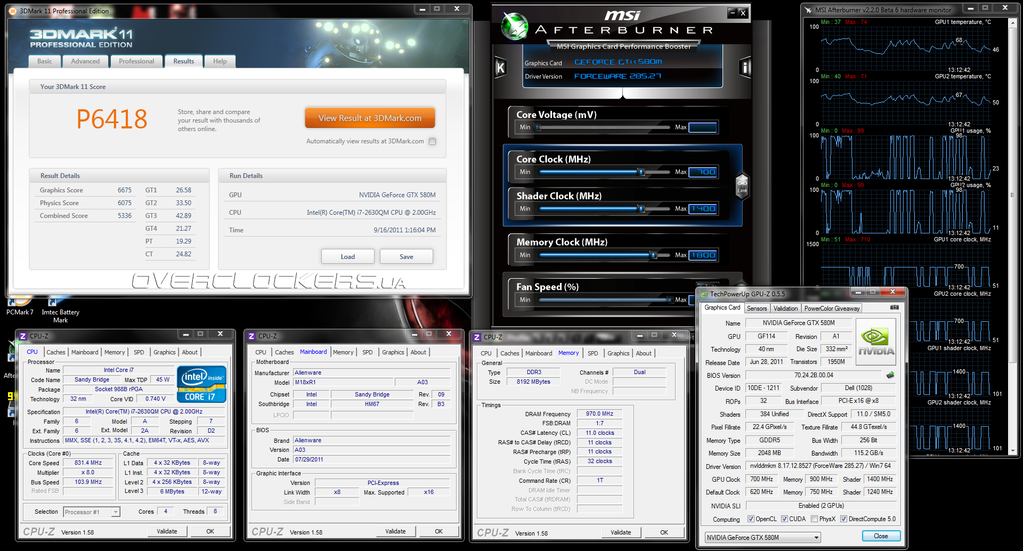Click the Memory Clock value field showing 1800
1023x551 pixels.
(703, 255)
